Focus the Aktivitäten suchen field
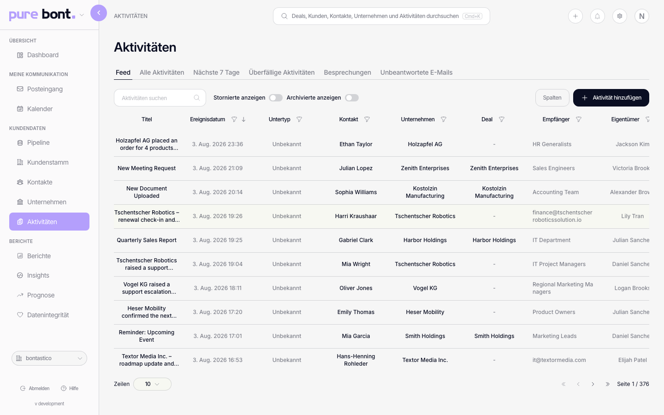 point(160,98)
